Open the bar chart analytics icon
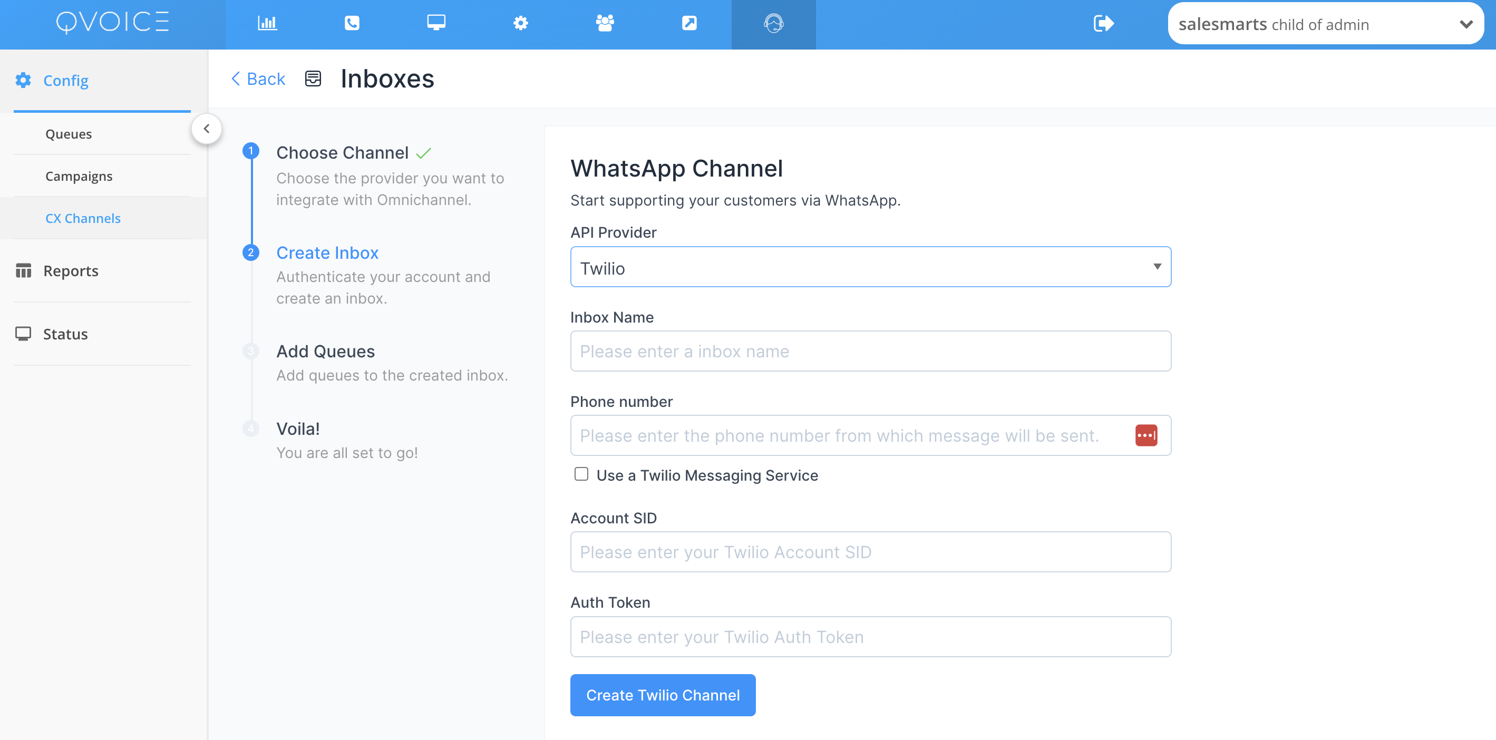 point(267,23)
